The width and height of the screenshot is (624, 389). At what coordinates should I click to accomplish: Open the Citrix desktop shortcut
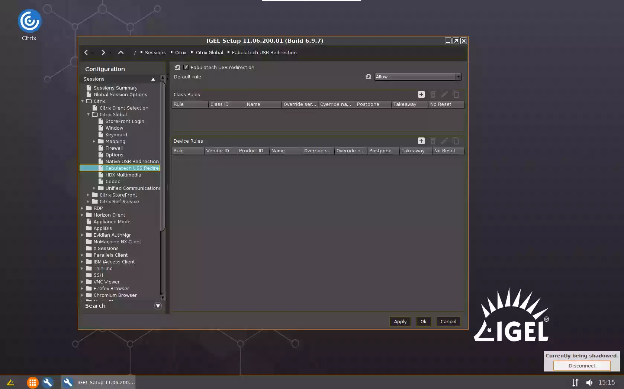coord(29,25)
